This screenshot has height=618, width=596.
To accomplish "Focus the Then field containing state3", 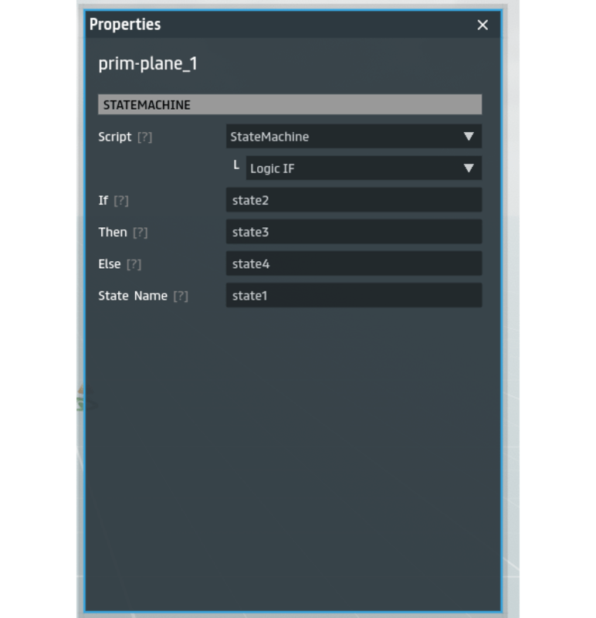I will point(354,232).
